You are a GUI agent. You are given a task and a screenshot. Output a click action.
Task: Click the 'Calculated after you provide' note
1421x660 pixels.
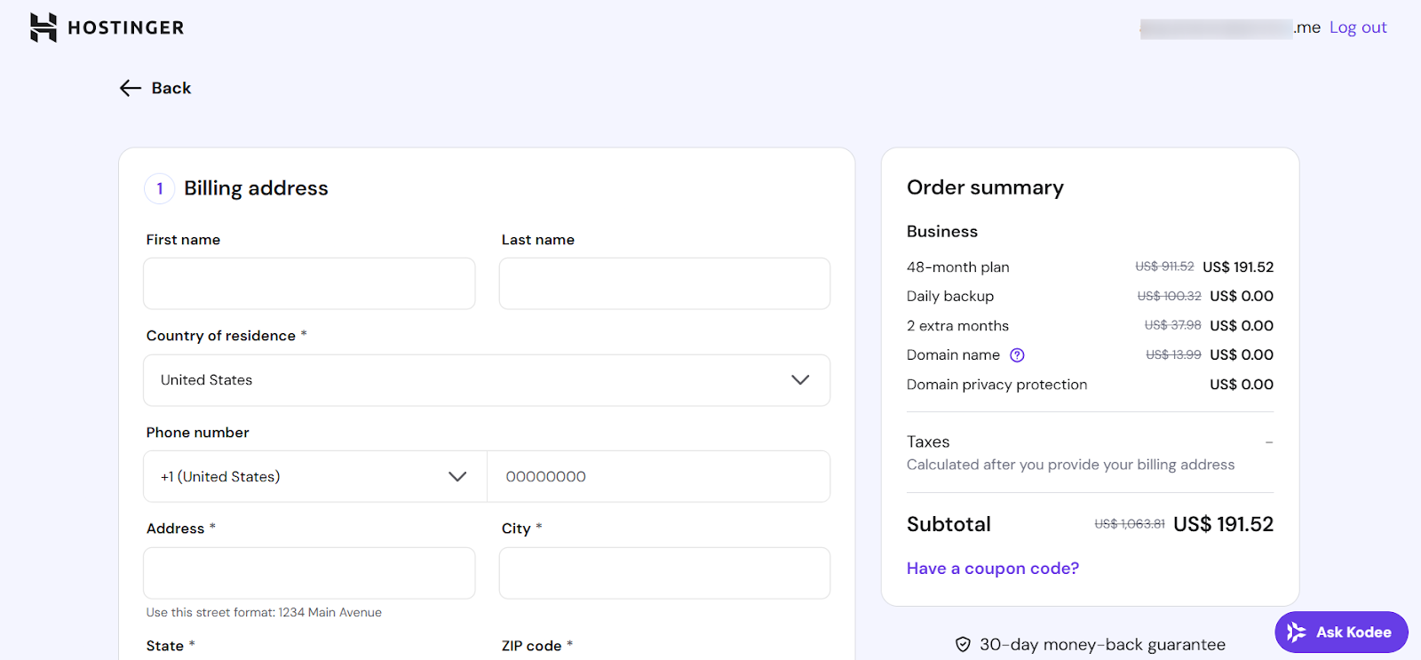1070,465
